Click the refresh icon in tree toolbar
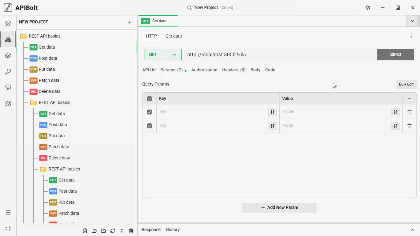Viewport: 420px width, 236px height. click(113, 231)
